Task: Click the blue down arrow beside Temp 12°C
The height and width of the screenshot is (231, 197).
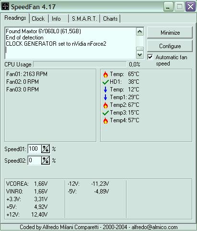Action: tap(105, 90)
